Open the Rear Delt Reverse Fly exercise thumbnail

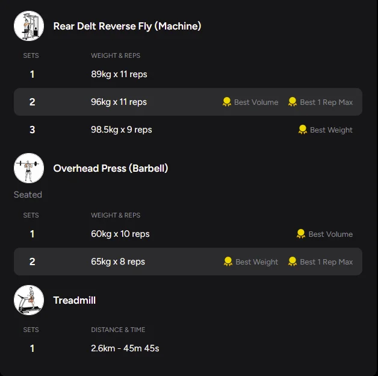coord(29,26)
